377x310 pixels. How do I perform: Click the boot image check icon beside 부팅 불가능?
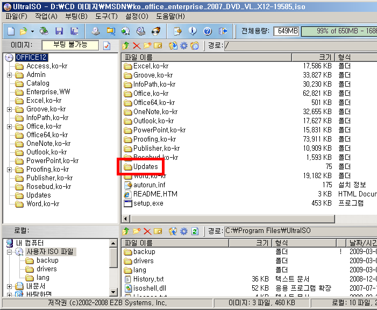106,46
